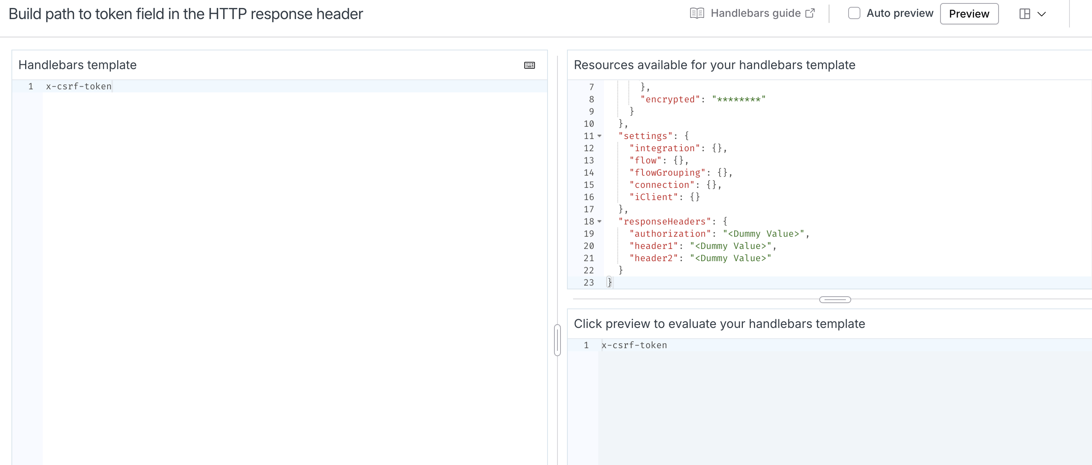
Task: Click the x-csrf-token text in the preview output
Action: (x=634, y=346)
